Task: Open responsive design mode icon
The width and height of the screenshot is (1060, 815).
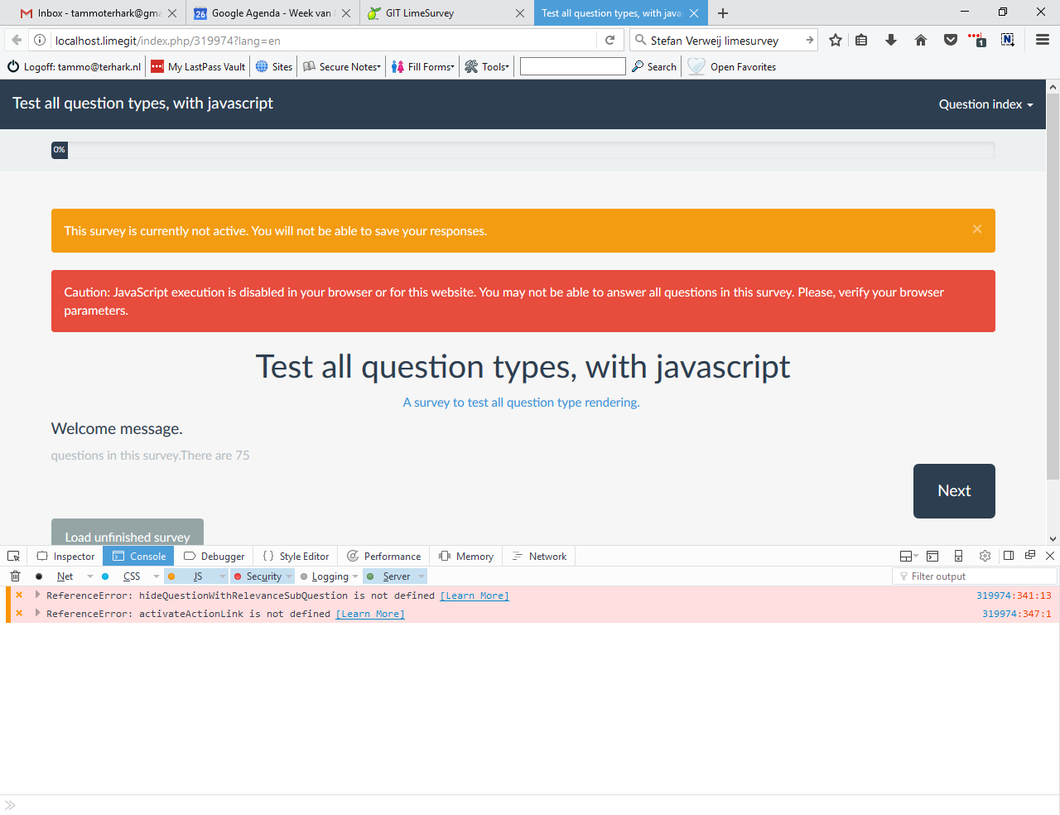Action: (x=958, y=556)
